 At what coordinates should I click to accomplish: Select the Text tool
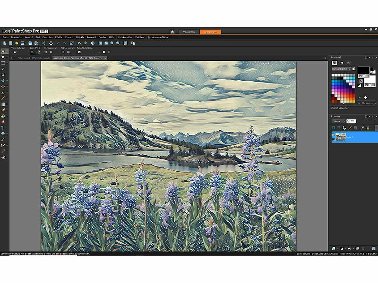tap(3, 127)
